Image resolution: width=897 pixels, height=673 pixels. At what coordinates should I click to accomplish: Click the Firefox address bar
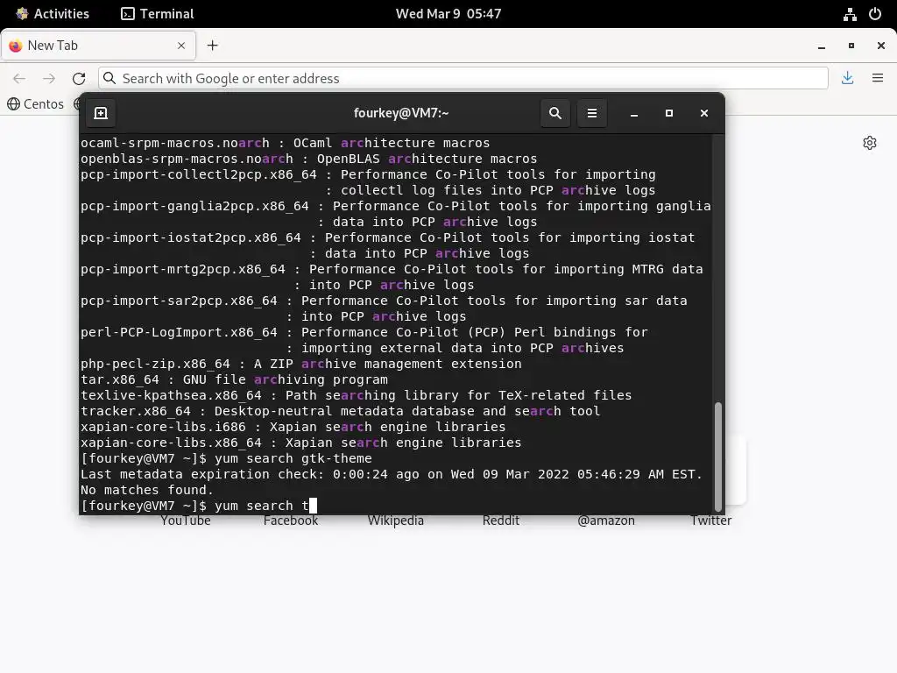(463, 78)
